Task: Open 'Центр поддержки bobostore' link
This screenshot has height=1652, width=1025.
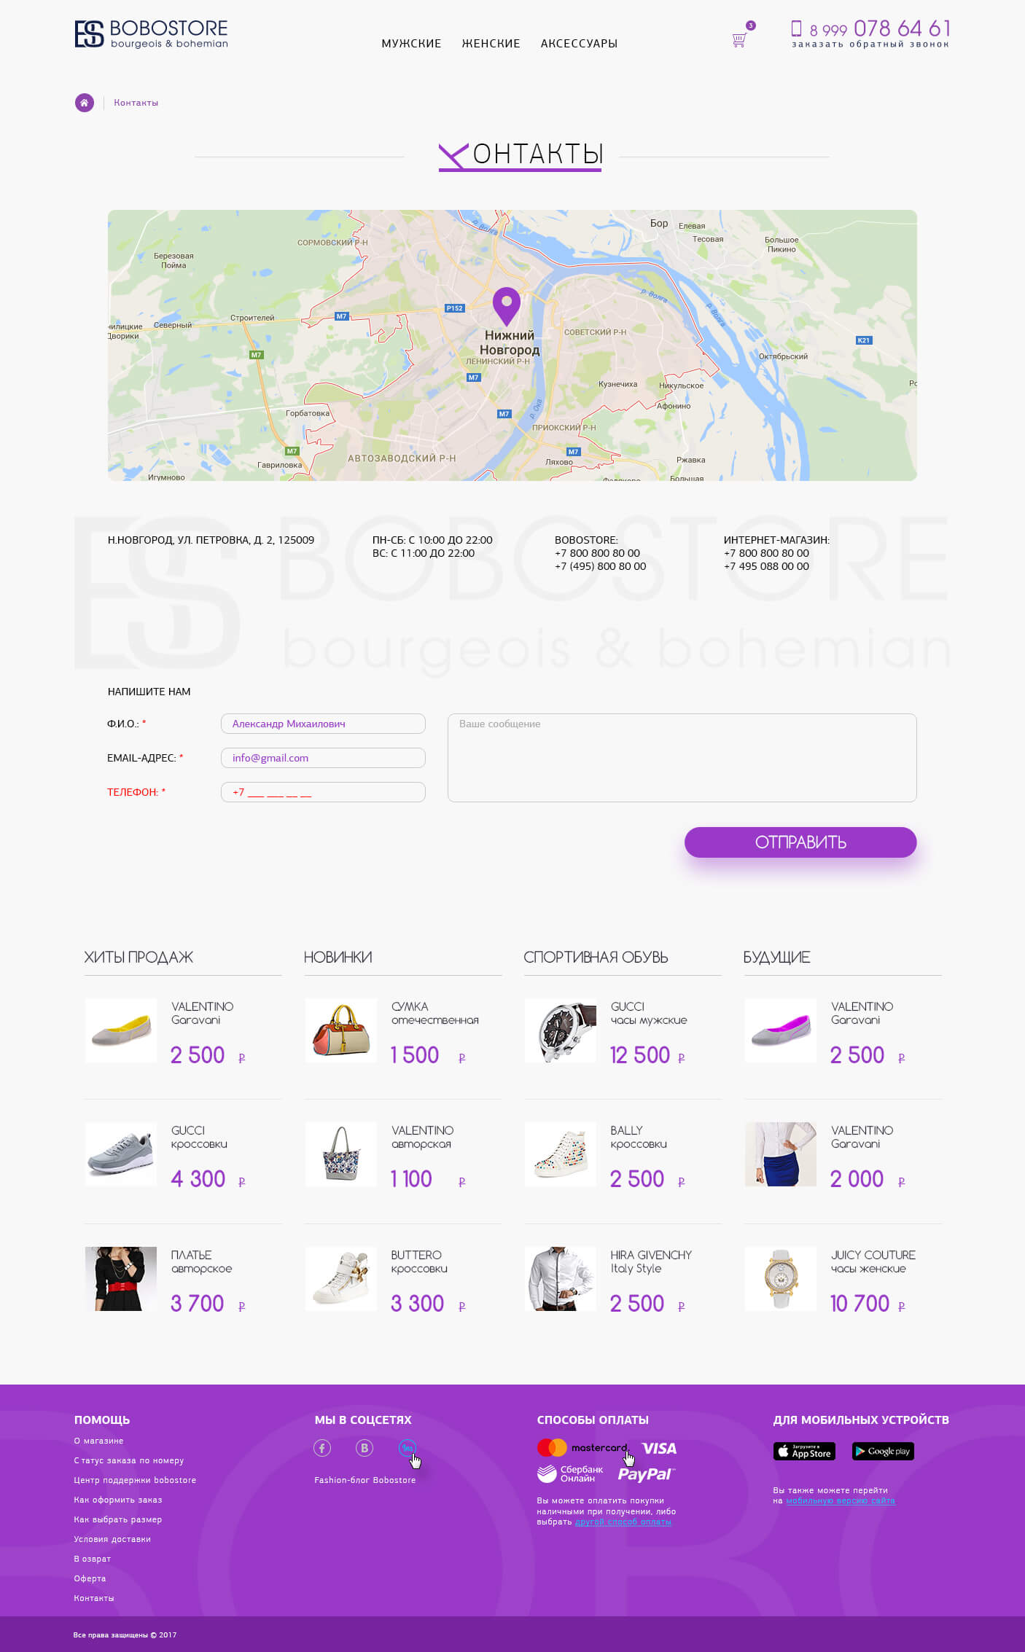Action: click(135, 1480)
